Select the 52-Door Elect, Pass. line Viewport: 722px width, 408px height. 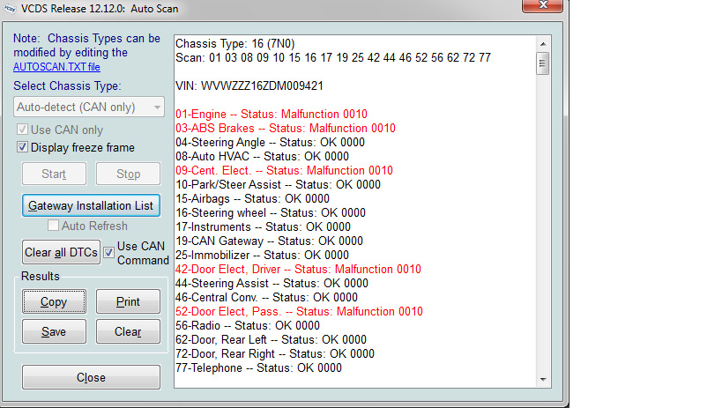pos(299,311)
